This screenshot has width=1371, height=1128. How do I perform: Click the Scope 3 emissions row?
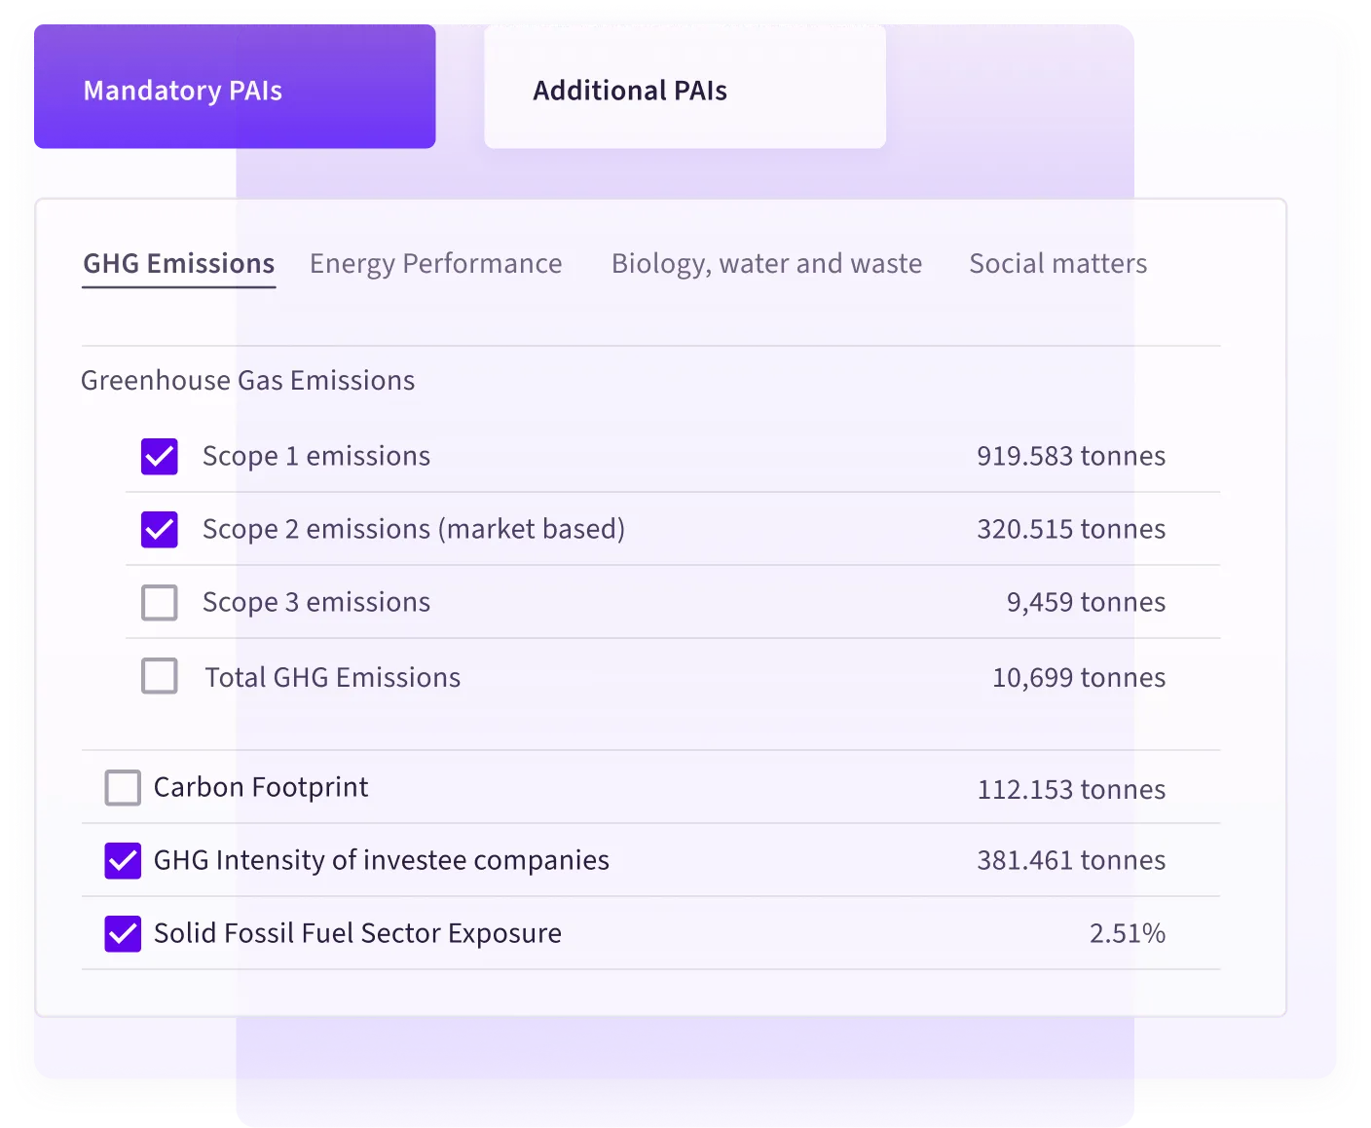pos(315,602)
